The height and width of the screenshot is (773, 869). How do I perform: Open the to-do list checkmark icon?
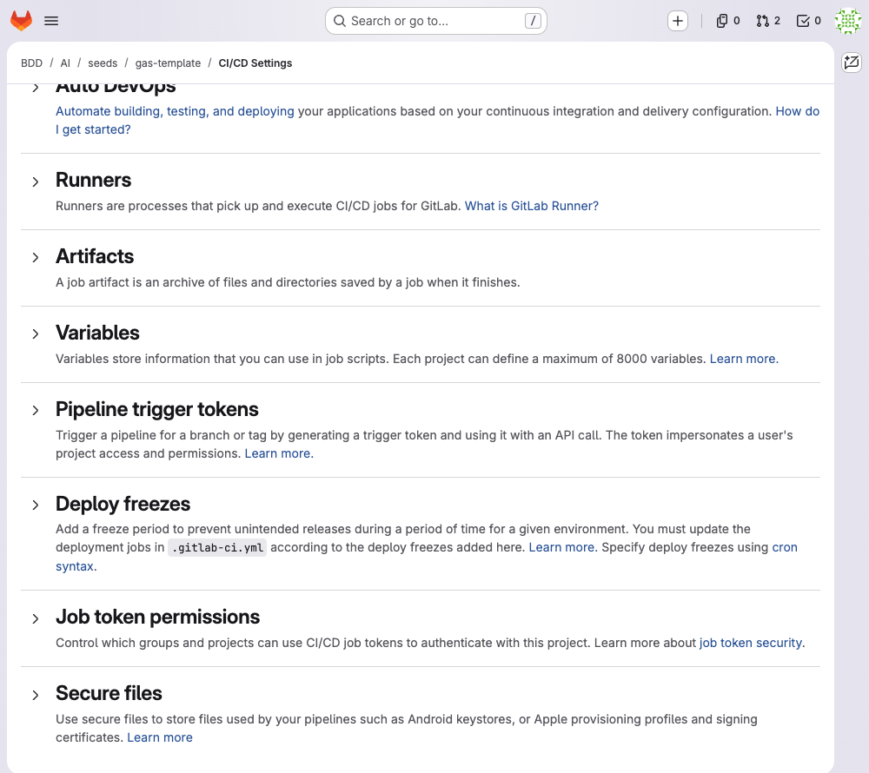(x=808, y=21)
